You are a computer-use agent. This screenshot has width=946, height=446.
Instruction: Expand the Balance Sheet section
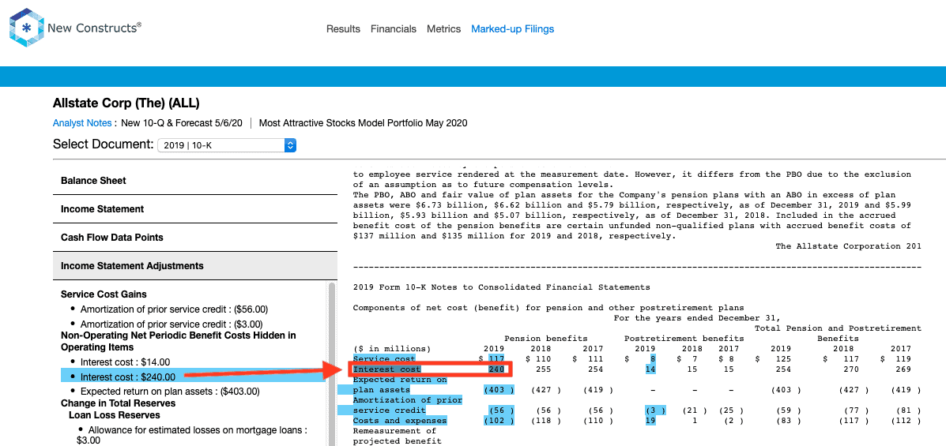pyautogui.click(x=195, y=181)
